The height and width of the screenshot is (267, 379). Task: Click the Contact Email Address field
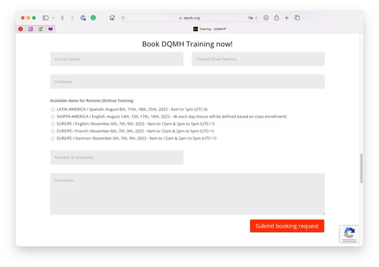coord(258,59)
